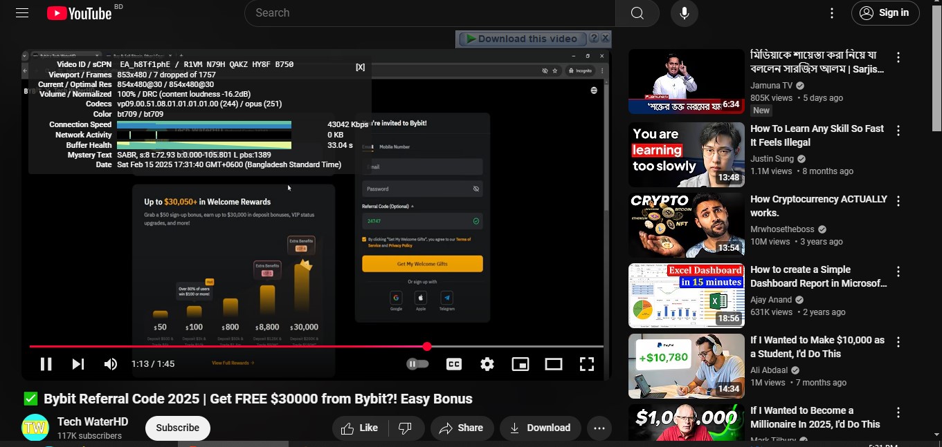
Task: Click the Download this video overlay button
Action: pyautogui.click(x=521, y=39)
